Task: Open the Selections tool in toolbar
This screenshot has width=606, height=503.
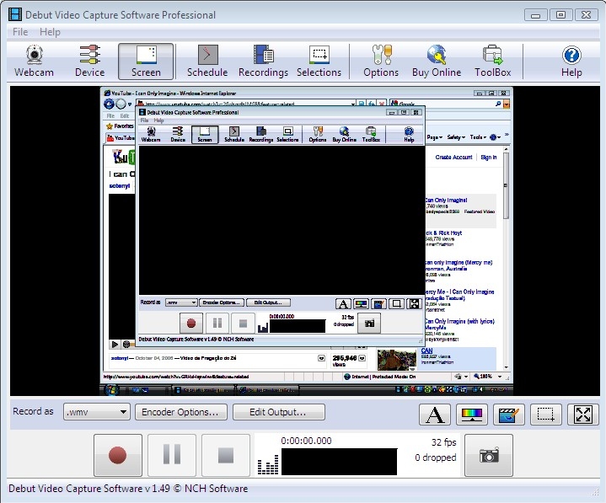Action: coord(319,62)
